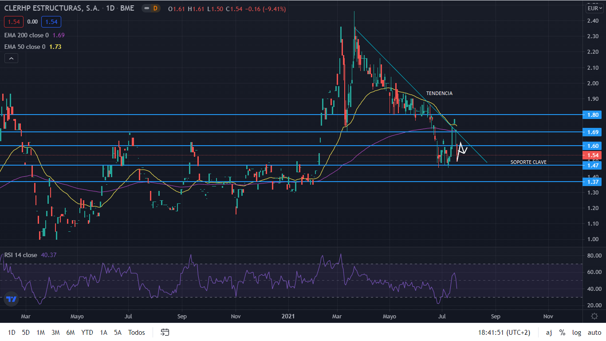
Task: Open the go-to-date calendar icon
Action: pyautogui.click(x=165, y=332)
